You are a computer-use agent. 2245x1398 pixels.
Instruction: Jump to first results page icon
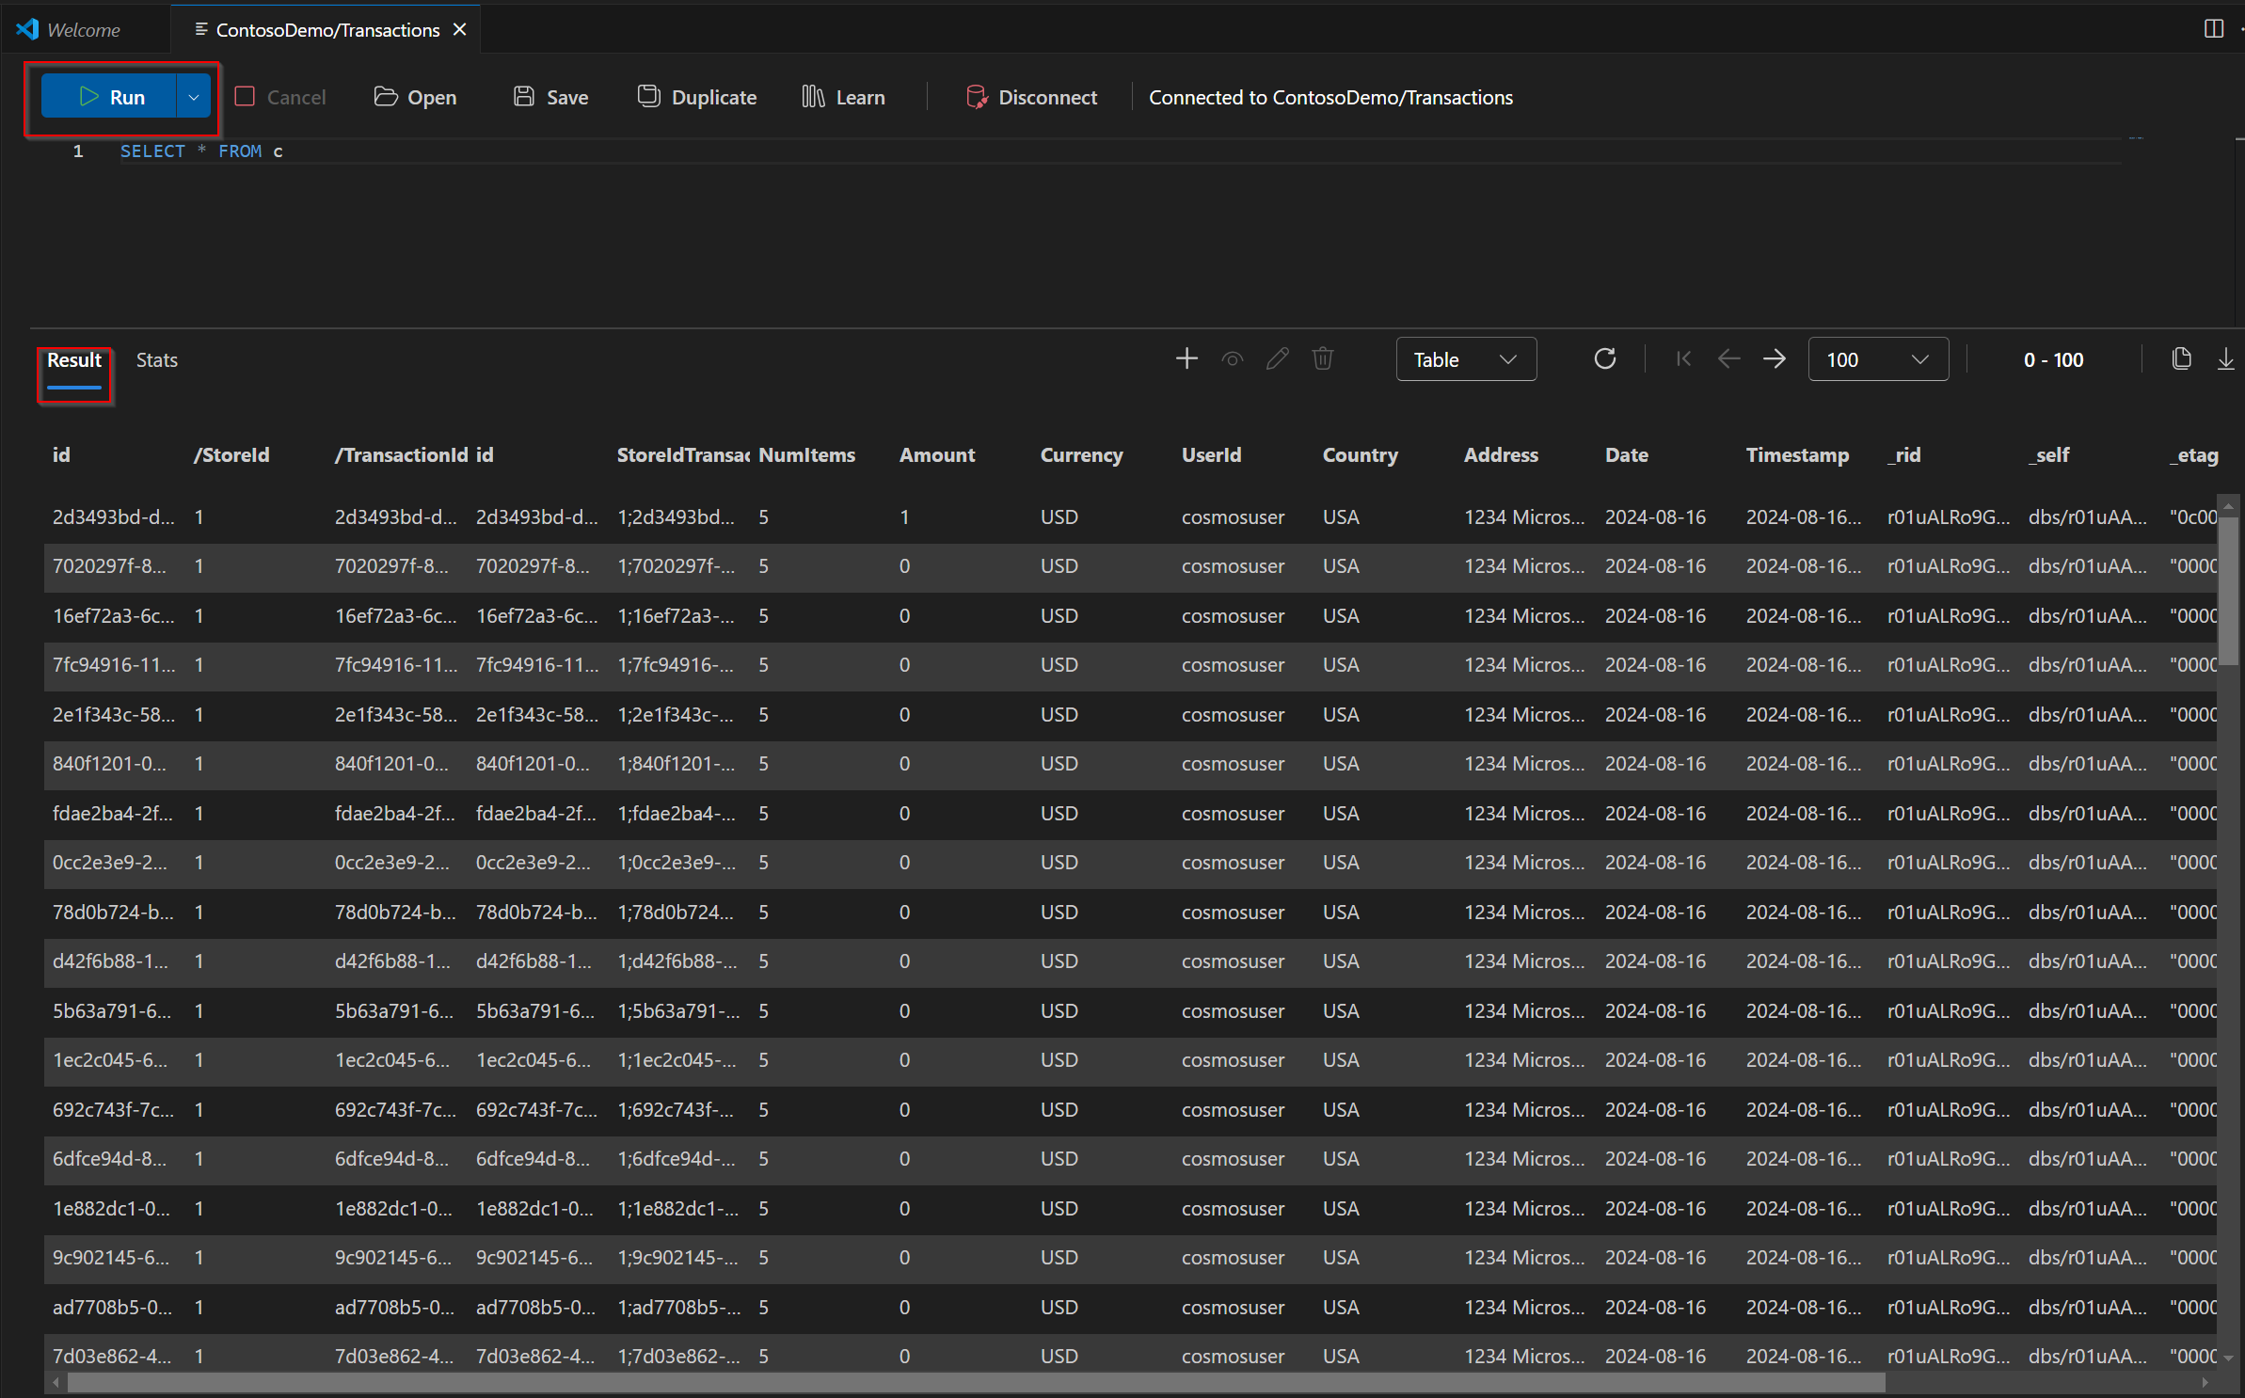point(1684,359)
